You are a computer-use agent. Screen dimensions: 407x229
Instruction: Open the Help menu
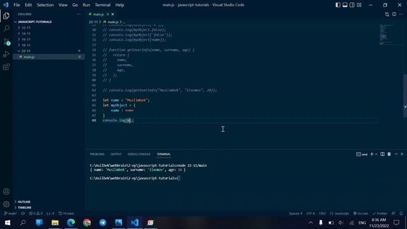point(120,5)
